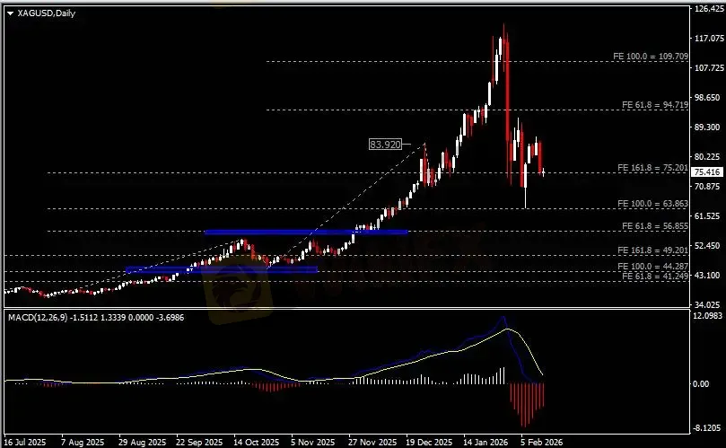
Task: Click the 29 Aug 2025 date label
Action: [x=142, y=442]
